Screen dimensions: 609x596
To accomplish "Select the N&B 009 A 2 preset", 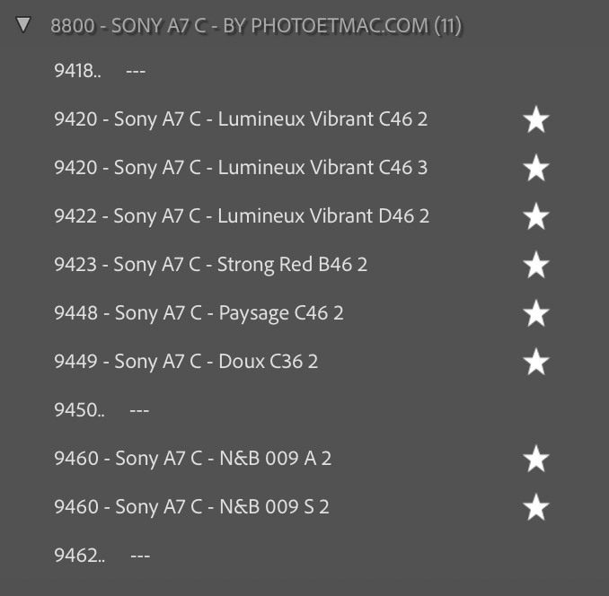I will point(192,459).
